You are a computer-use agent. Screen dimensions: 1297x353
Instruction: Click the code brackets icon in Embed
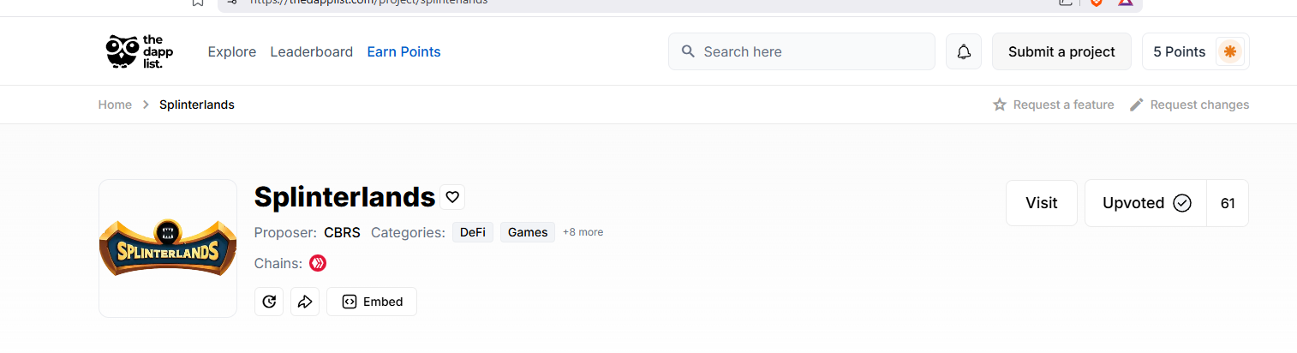coord(349,302)
